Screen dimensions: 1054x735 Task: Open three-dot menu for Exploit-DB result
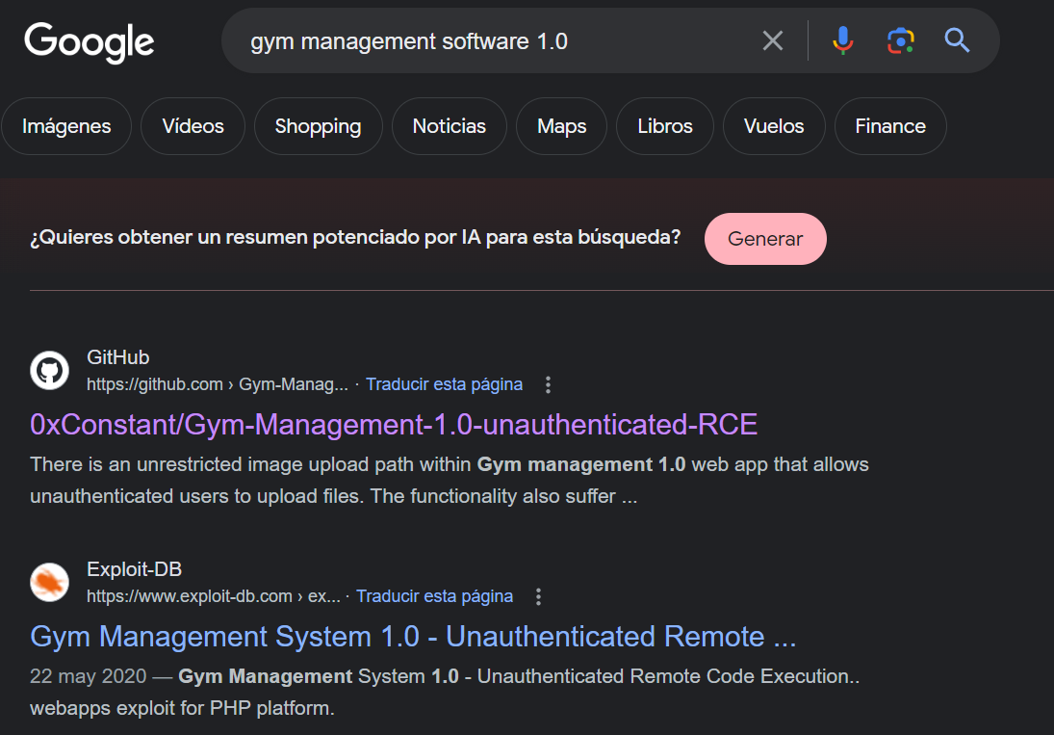pyautogui.click(x=539, y=596)
